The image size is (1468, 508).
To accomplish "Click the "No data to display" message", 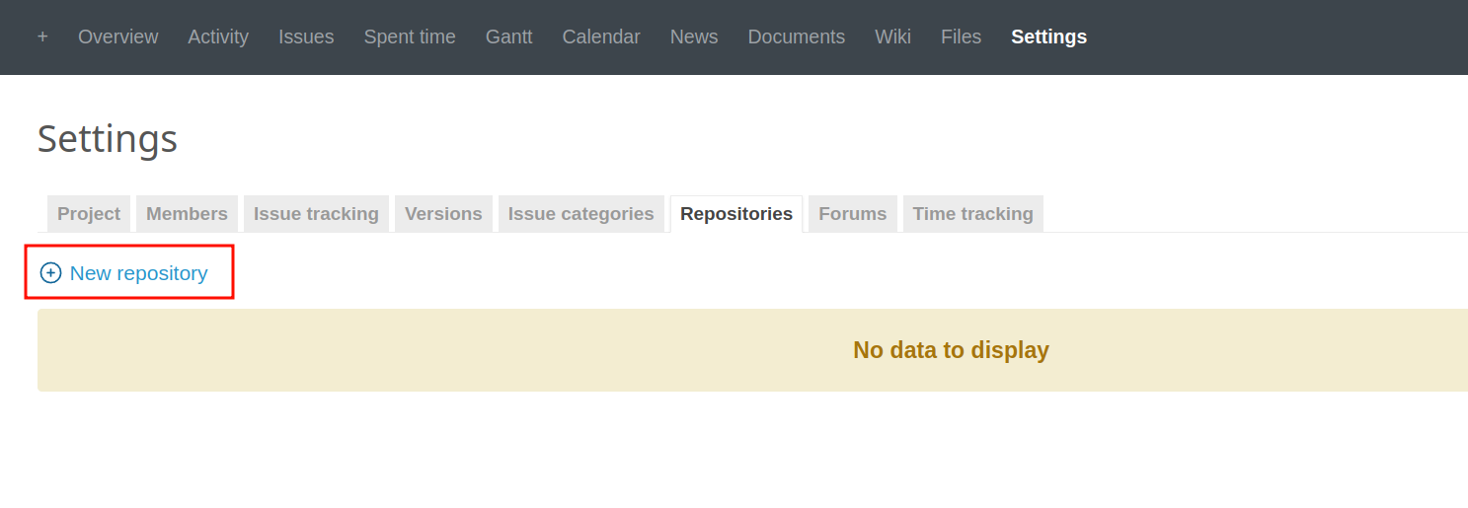I will coord(951,350).
